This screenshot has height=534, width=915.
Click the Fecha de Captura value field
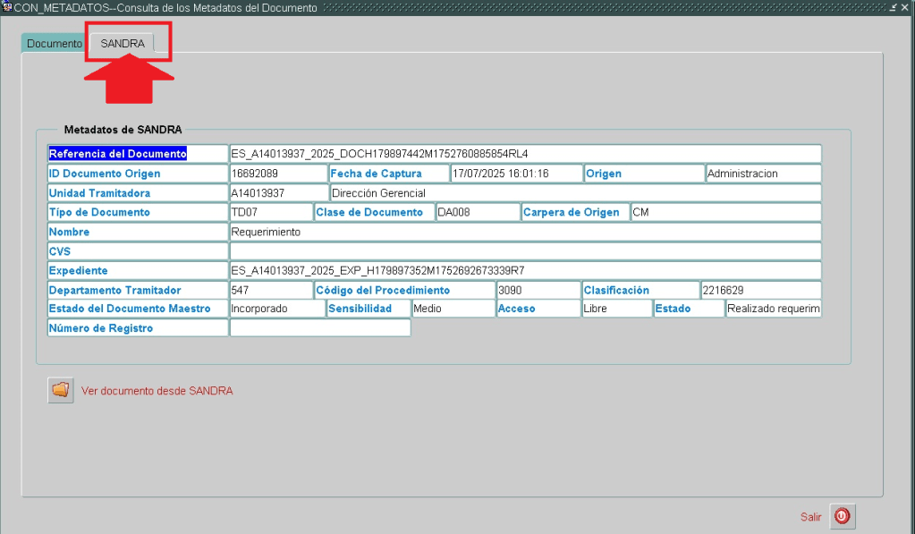click(x=515, y=174)
